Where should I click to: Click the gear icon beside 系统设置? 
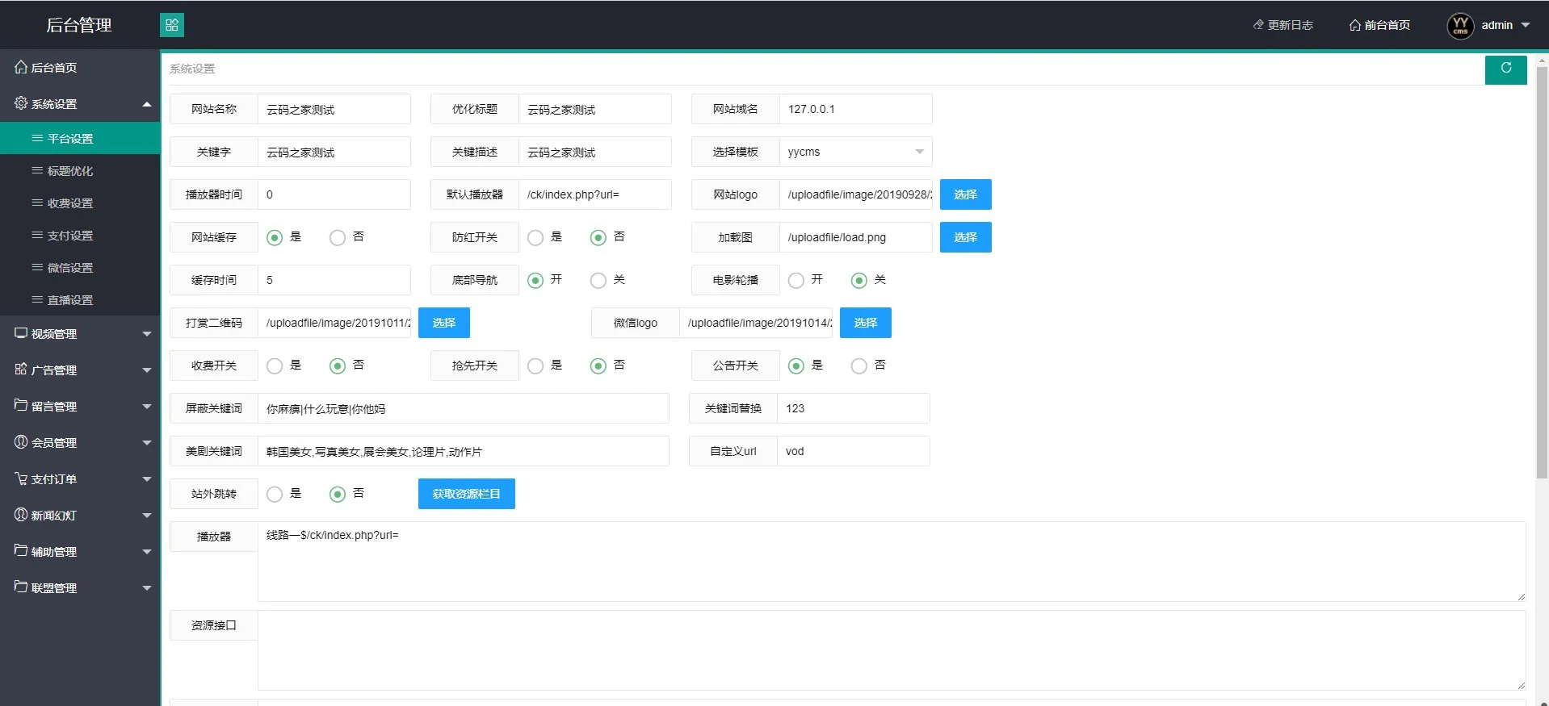pos(21,103)
